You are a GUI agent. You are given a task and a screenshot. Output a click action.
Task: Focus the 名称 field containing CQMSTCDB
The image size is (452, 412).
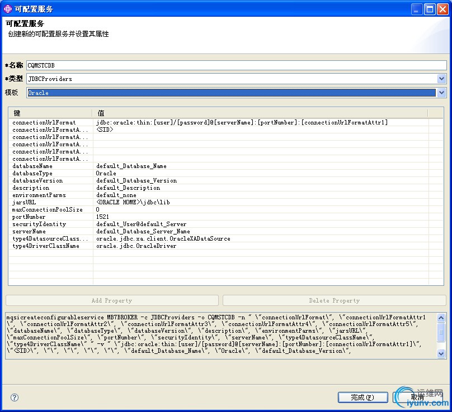click(237, 65)
